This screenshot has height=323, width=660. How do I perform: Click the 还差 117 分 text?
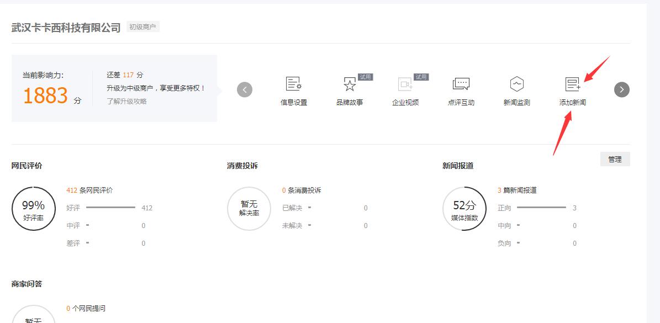(125, 75)
